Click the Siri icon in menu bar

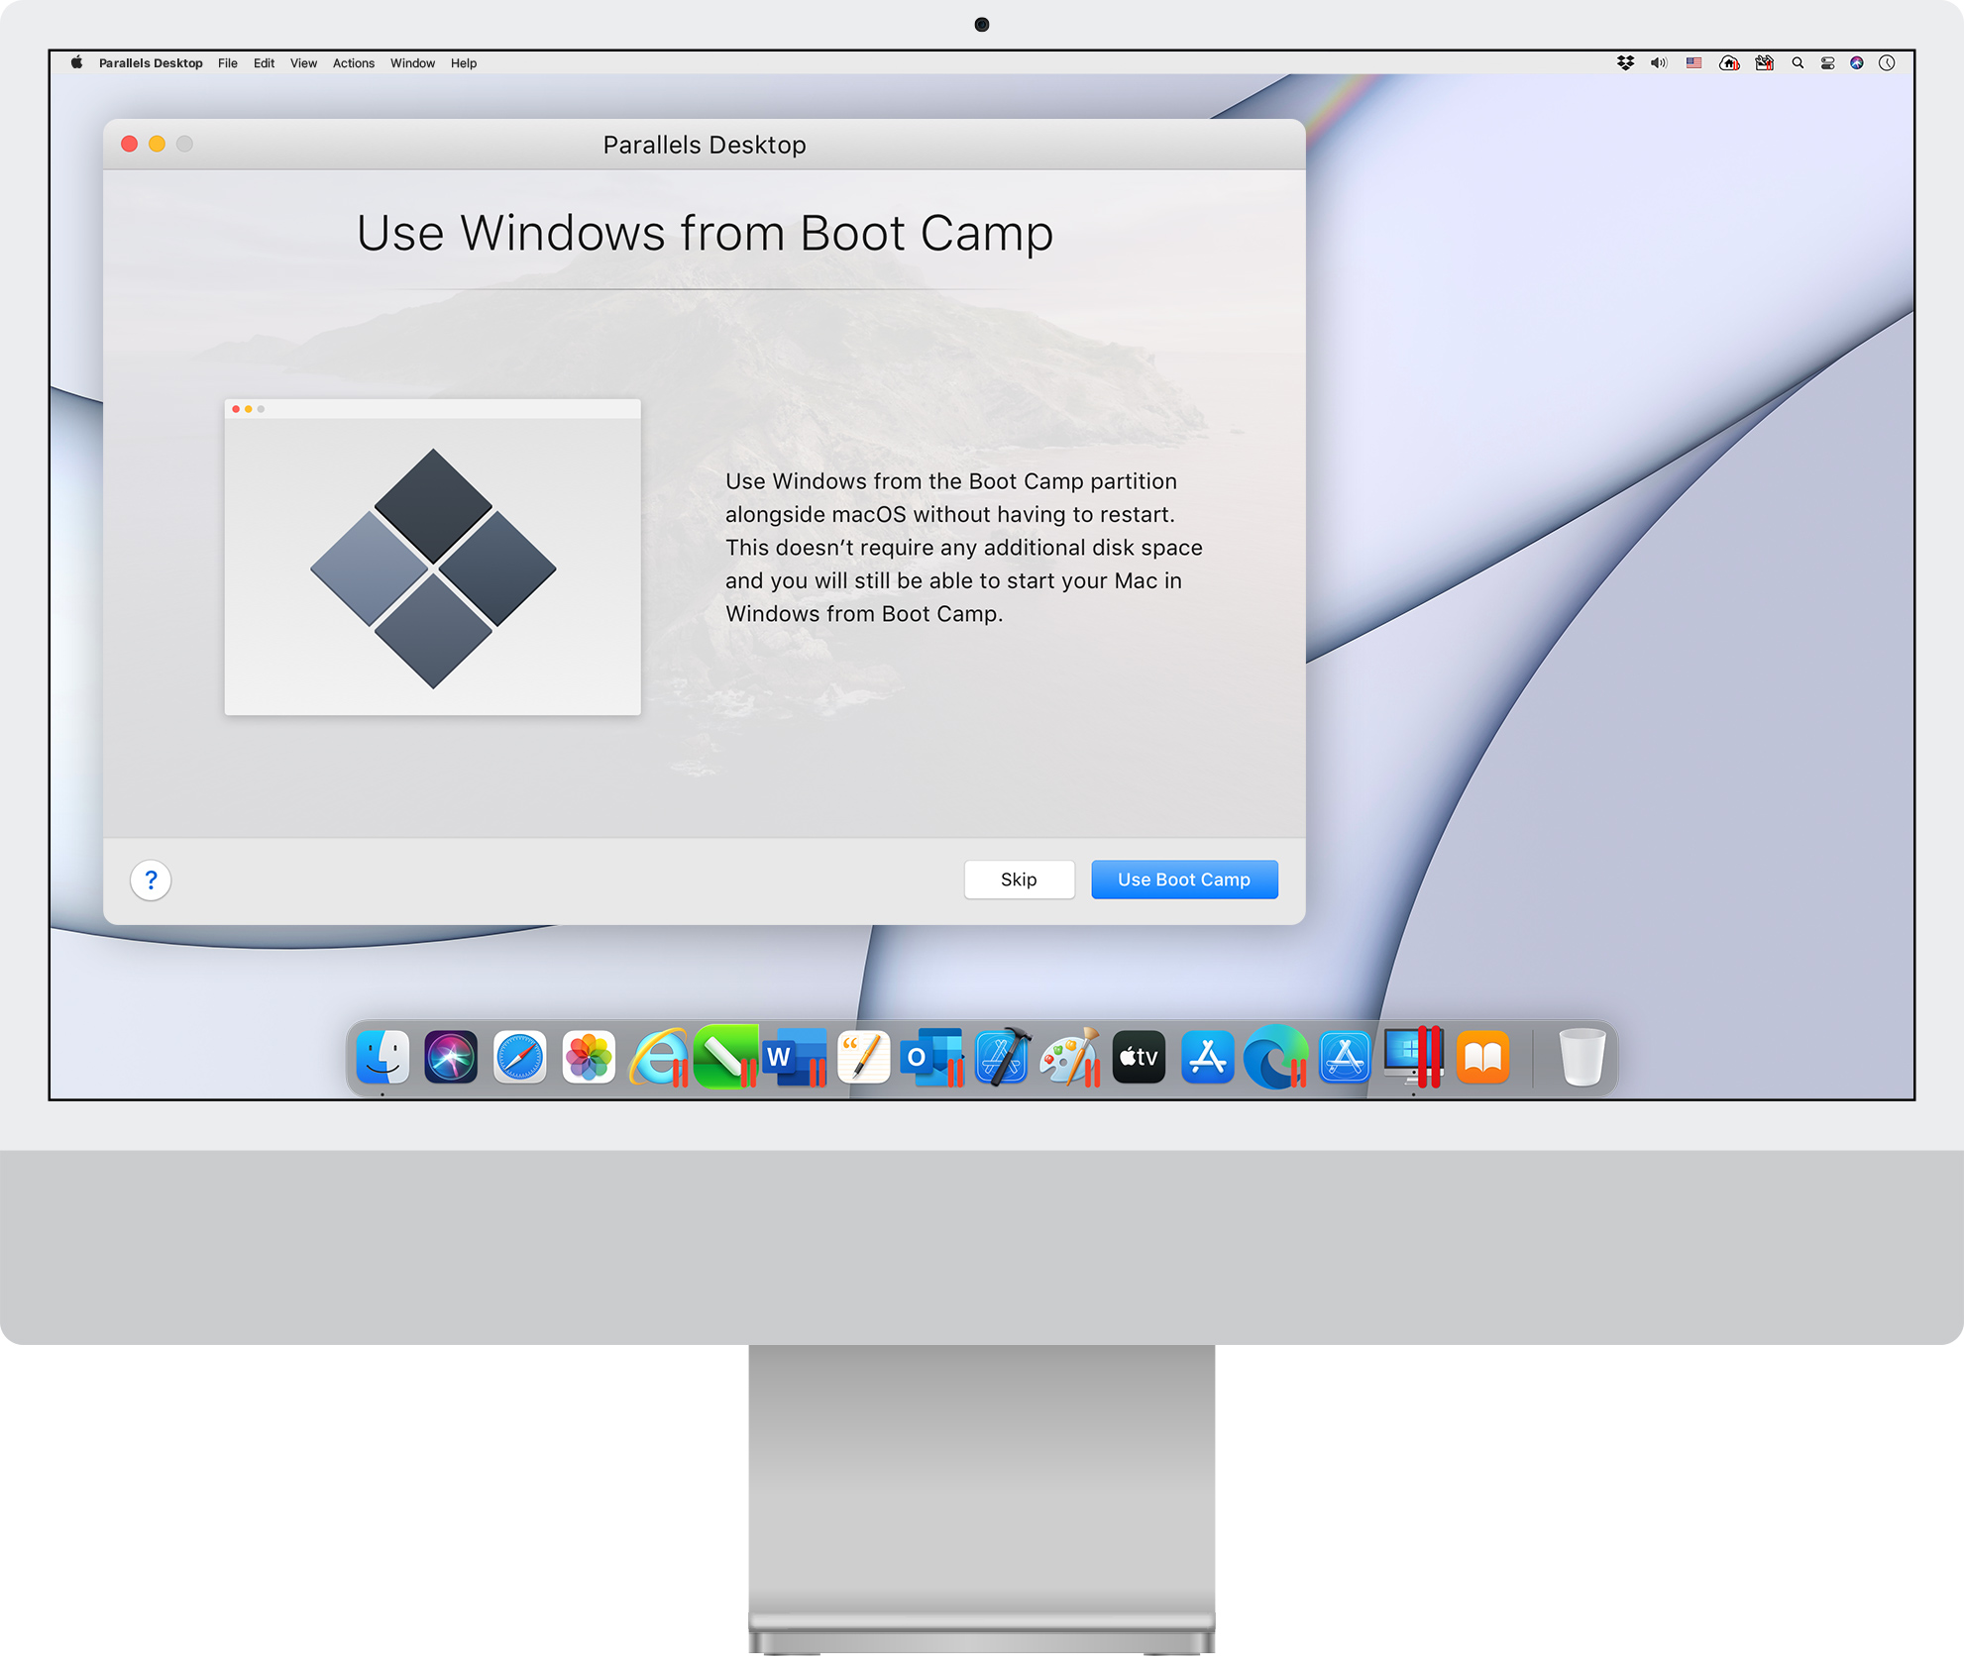(1857, 62)
